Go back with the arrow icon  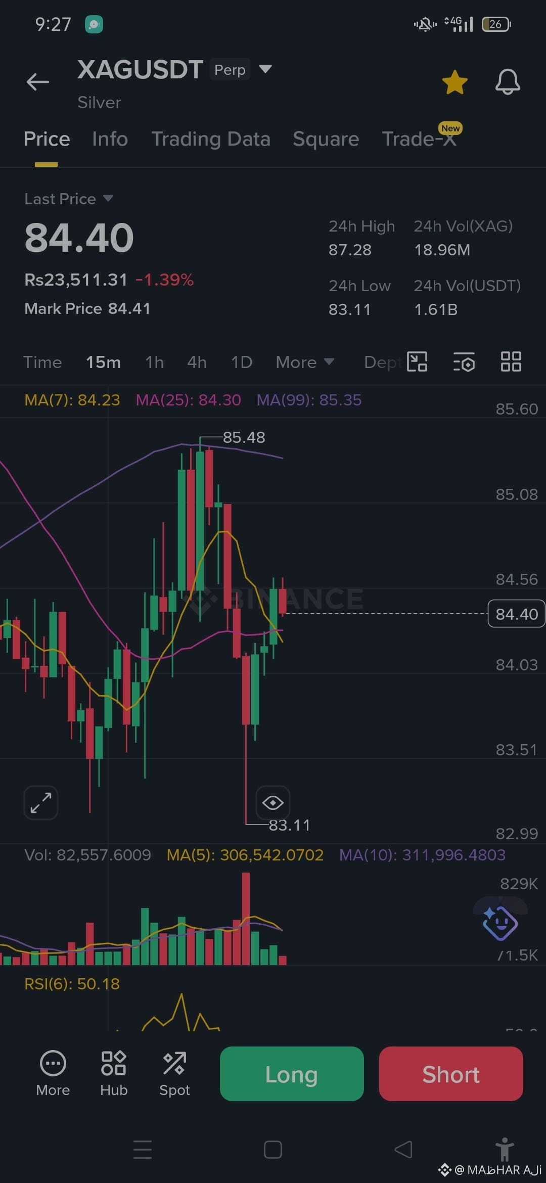click(x=38, y=81)
